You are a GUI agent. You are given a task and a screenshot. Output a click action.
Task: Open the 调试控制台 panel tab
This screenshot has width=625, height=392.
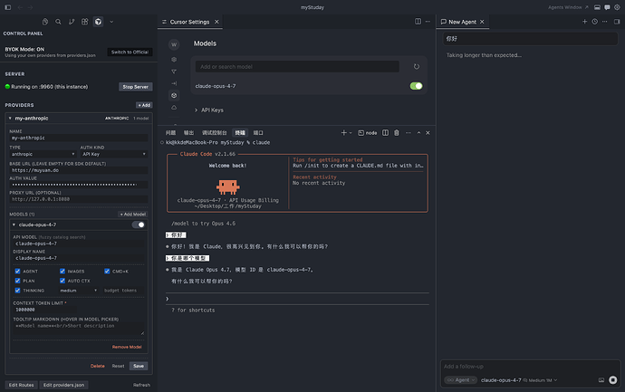point(214,133)
